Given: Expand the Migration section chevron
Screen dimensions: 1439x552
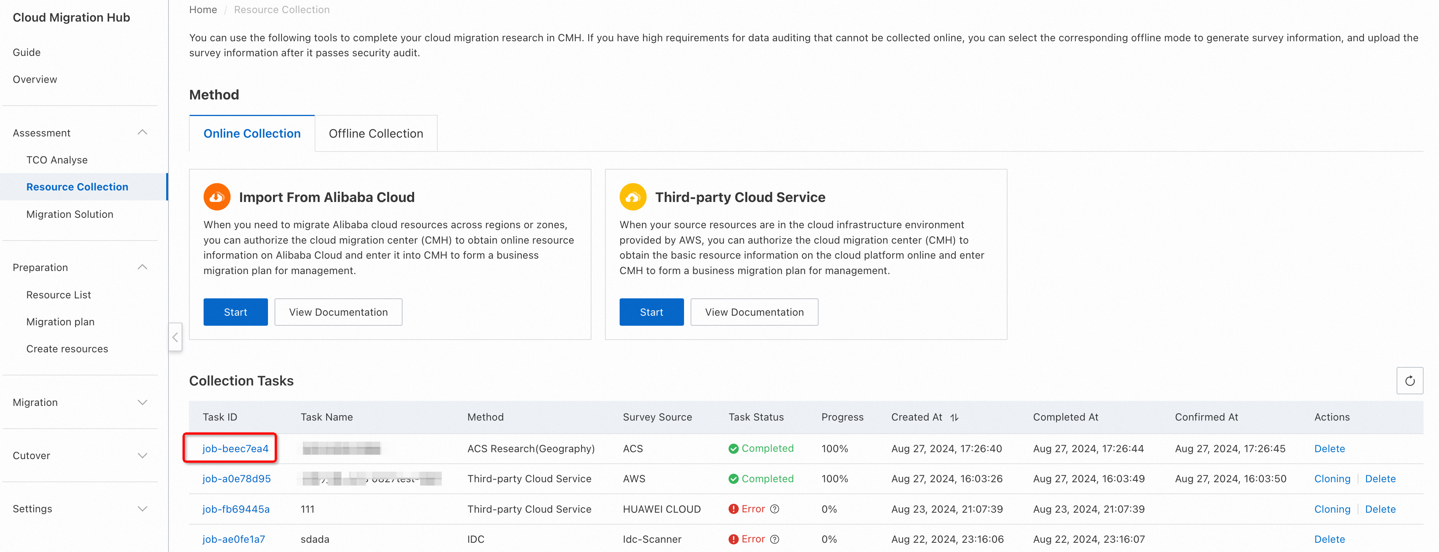Looking at the screenshot, I should 142,402.
